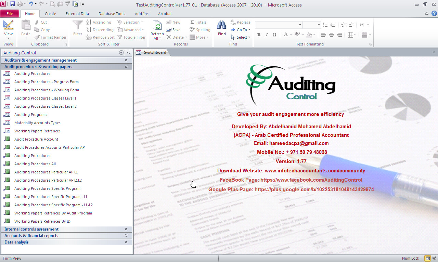Switch to Layout View in status bar
Screen dimensions: 438x262
tap(434, 258)
